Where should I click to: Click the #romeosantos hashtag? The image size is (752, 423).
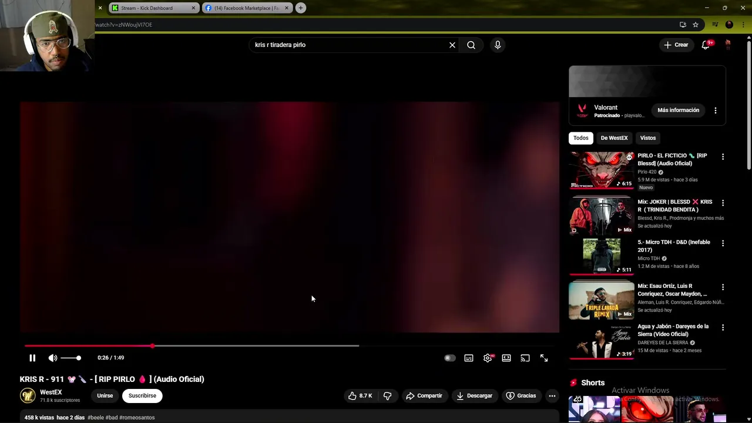click(x=137, y=418)
